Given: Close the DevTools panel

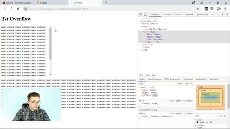Looking at the screenshot, I should point(227,14).
